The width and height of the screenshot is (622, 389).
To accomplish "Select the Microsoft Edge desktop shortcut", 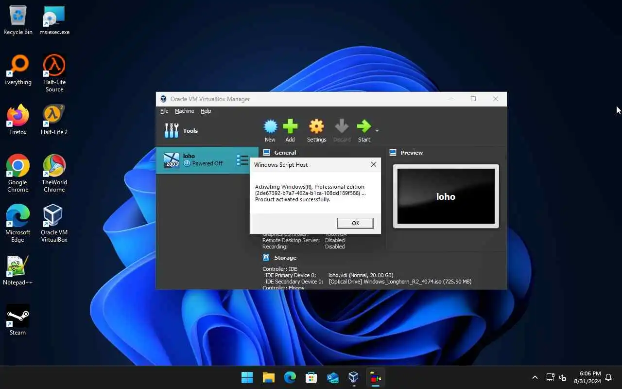I will click(18, 224).
